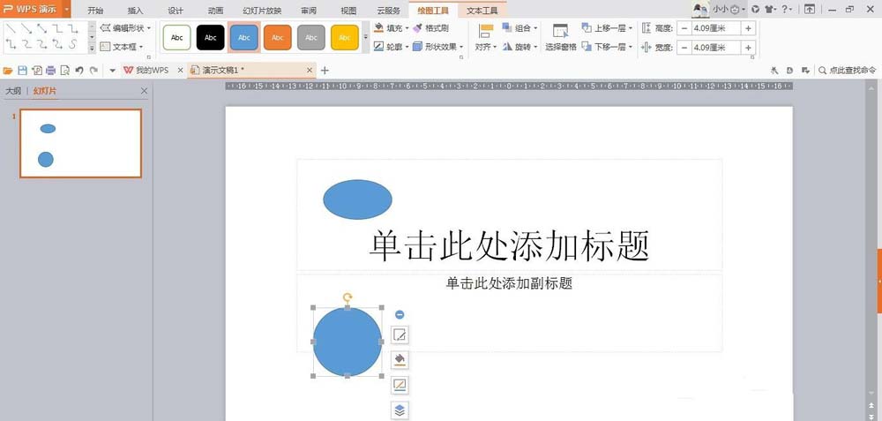Select slide 1 thumbnail in the panel

pyautogui.click(x=80, y=143)
